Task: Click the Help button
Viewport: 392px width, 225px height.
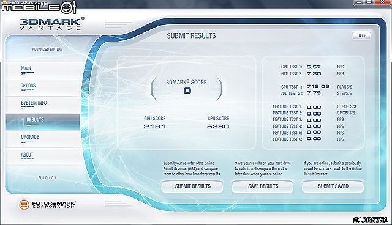Action: pos(361,35)
